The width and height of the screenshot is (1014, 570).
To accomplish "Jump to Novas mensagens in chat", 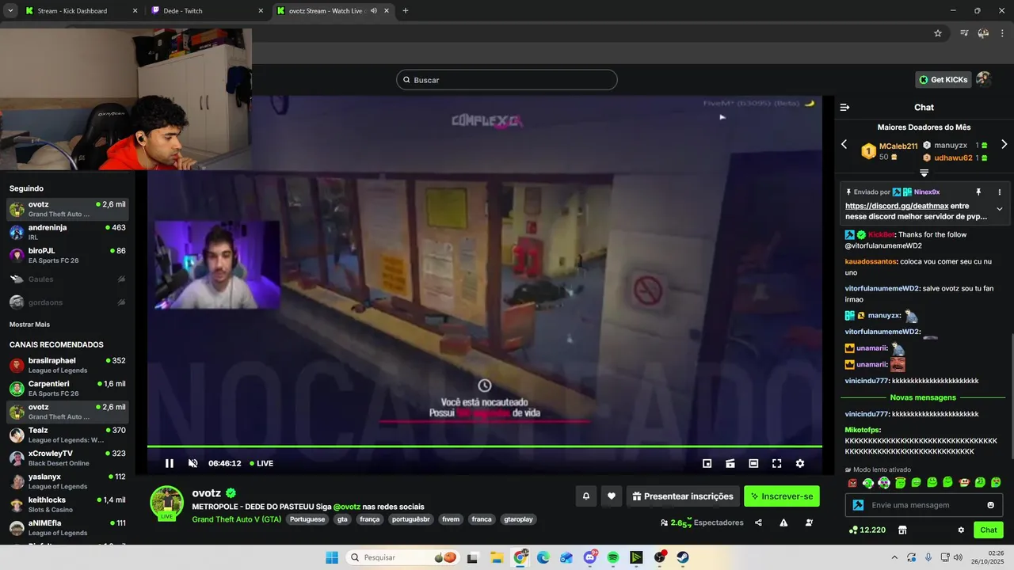I will (923, 397).
